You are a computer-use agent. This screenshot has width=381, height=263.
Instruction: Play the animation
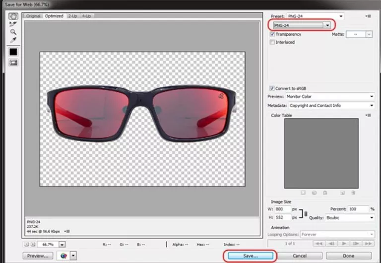point(344,243)
